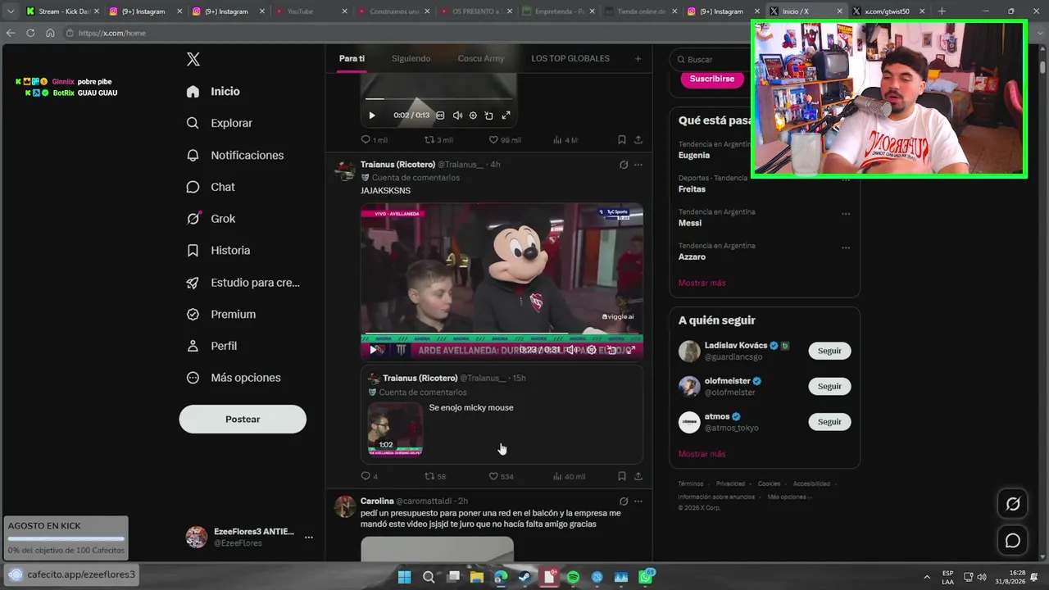This screenshot has width=1049, height=590.
Task: Open quoted video thumbnail showing 1:02
Action: pyautogui.click(x=395, y=429)
